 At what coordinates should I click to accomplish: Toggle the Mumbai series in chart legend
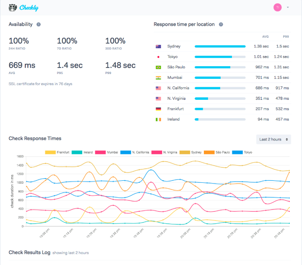107,152
